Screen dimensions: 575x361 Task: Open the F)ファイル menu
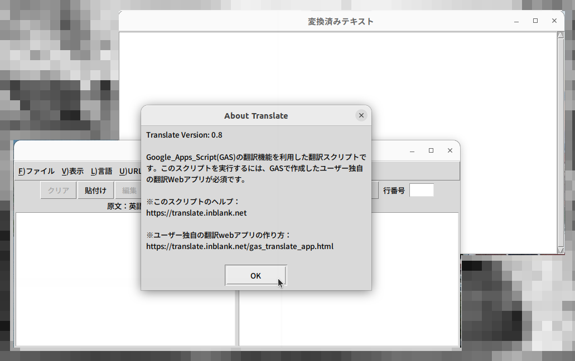(36, 171)
